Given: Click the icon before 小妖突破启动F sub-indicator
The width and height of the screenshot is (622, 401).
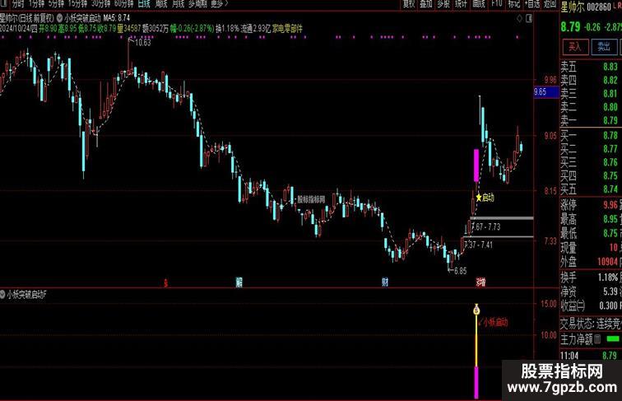Looking at the screenshot, I should click(x=2, y=295).
